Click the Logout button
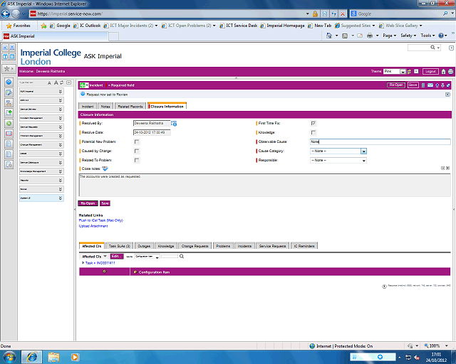Viewport: 456px width, 364px height. [x=430, y=72]
